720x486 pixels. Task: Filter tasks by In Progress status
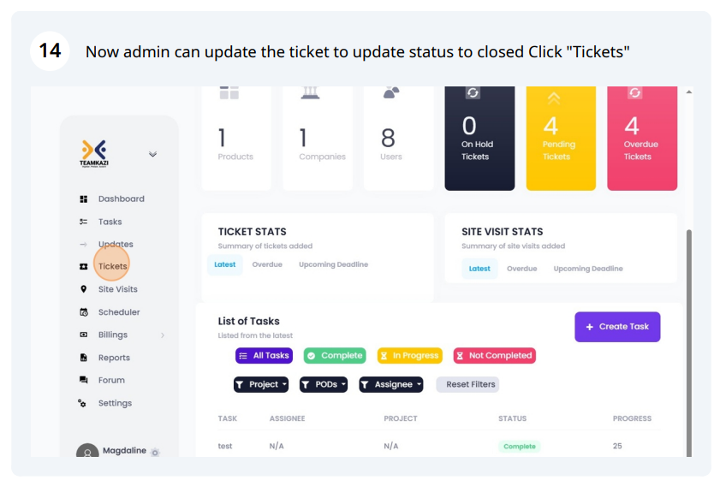click(410, 356)
